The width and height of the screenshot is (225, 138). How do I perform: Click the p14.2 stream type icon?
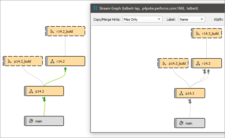point(31,91)
